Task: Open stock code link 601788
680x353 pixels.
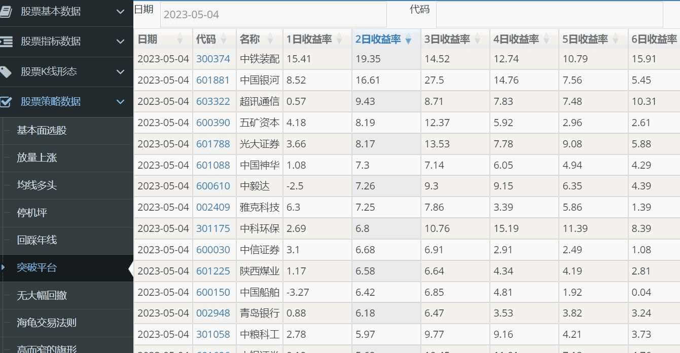Action: click(x=213, y=144)
